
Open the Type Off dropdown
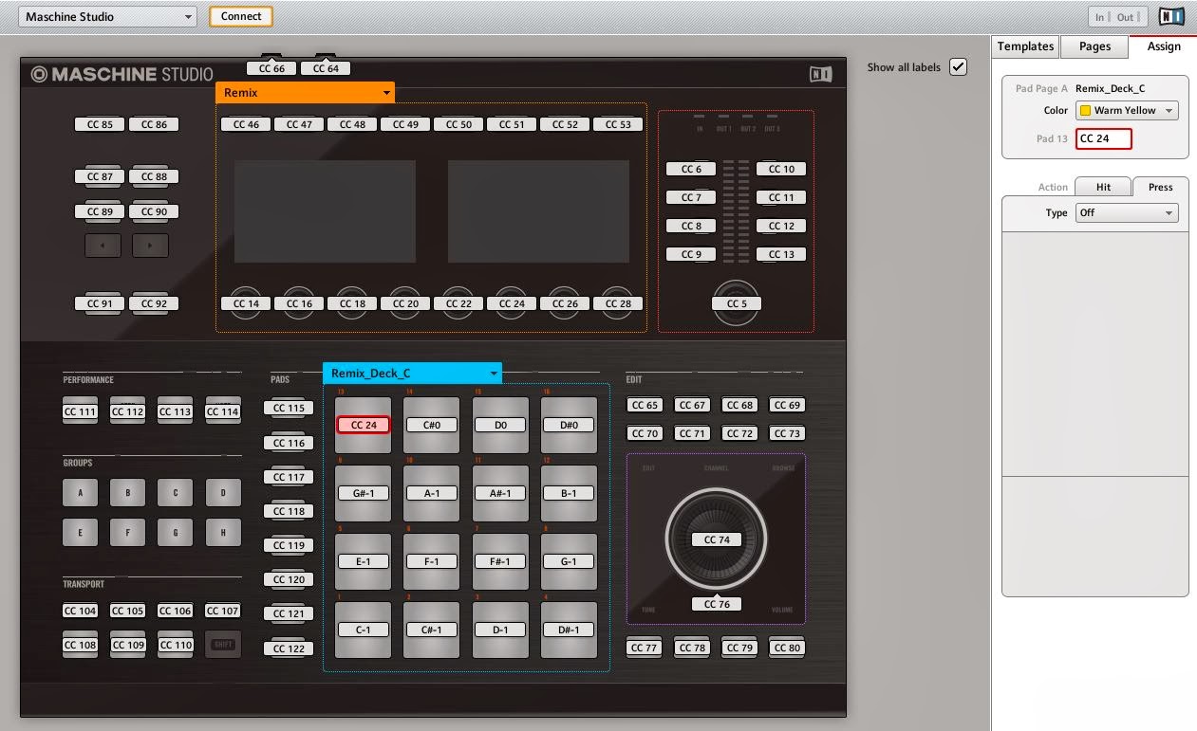(x=1128, y=213)
